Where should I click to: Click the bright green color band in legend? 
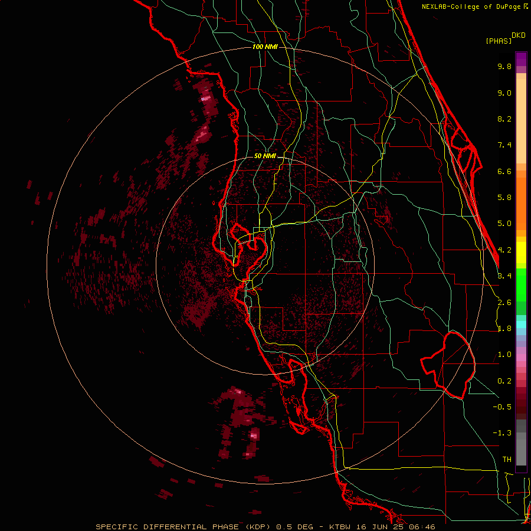521,284
